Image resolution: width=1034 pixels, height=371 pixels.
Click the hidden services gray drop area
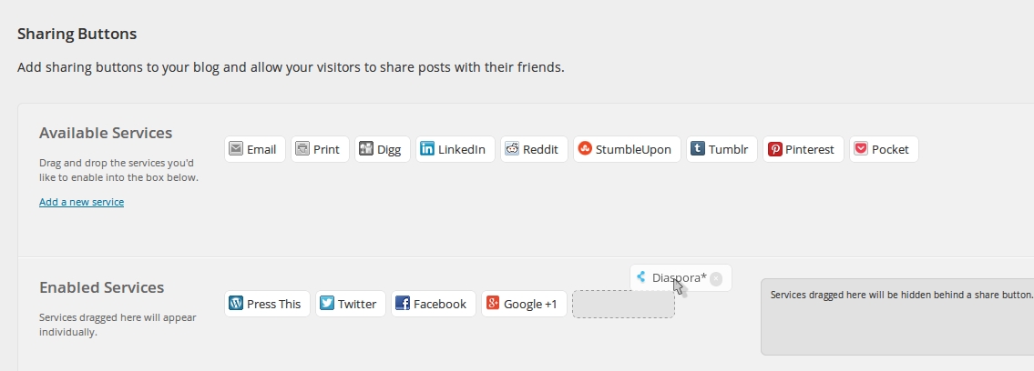tap(897, 327)
